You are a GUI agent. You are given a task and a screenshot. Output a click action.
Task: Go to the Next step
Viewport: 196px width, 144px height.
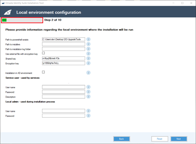(x=179, y=139)
